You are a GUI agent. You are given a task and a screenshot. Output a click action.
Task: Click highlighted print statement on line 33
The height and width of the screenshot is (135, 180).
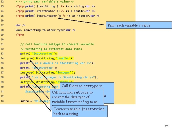pos(39,53)
